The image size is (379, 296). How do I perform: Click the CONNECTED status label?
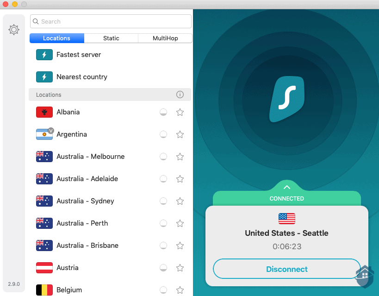[x=286, y=198]
